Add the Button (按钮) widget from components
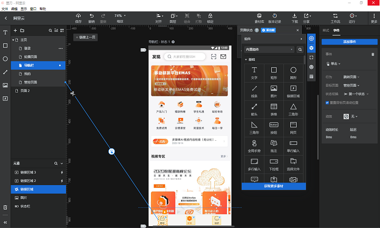 coord(273,127)
